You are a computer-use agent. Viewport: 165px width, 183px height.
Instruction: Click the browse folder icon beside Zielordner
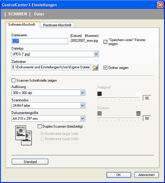point(95,67)
